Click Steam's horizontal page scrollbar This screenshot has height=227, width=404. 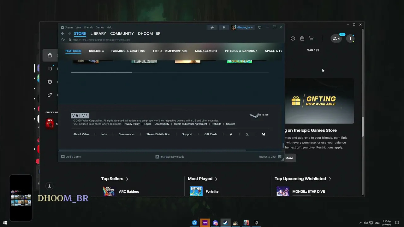[152, 150]
